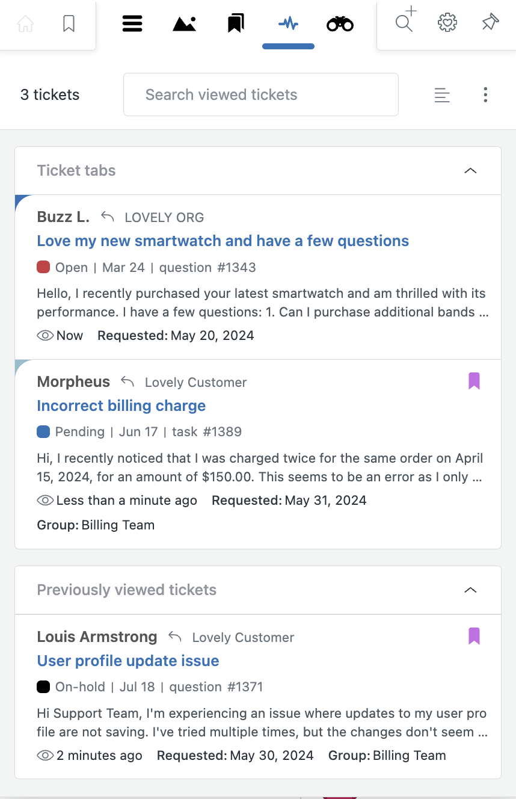This screenshot has height=799, width=516.
Task: Select the activity pulse tab
Action: click(x=288, y=23)
